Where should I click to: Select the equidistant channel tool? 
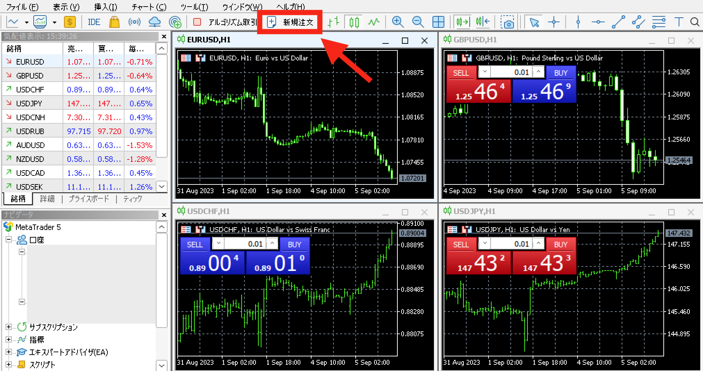point(638,22)
